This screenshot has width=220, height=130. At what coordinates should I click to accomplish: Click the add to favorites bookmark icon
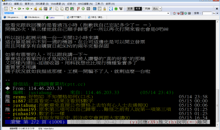coord(51,9)
